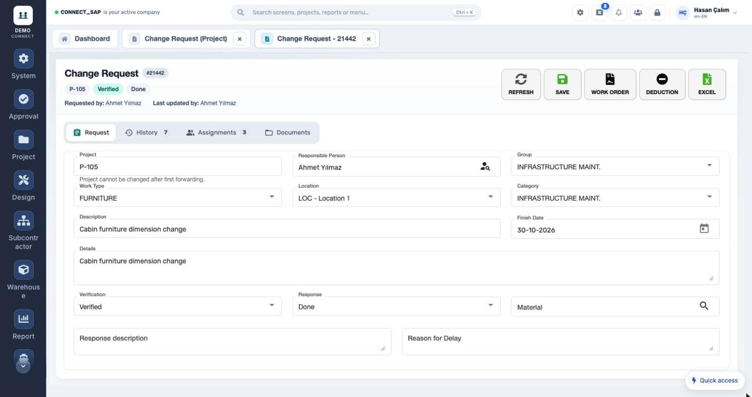Open the Subcontractor sidebar icon
The width and height of the screenshot is (752, 397).
point(23,221)
